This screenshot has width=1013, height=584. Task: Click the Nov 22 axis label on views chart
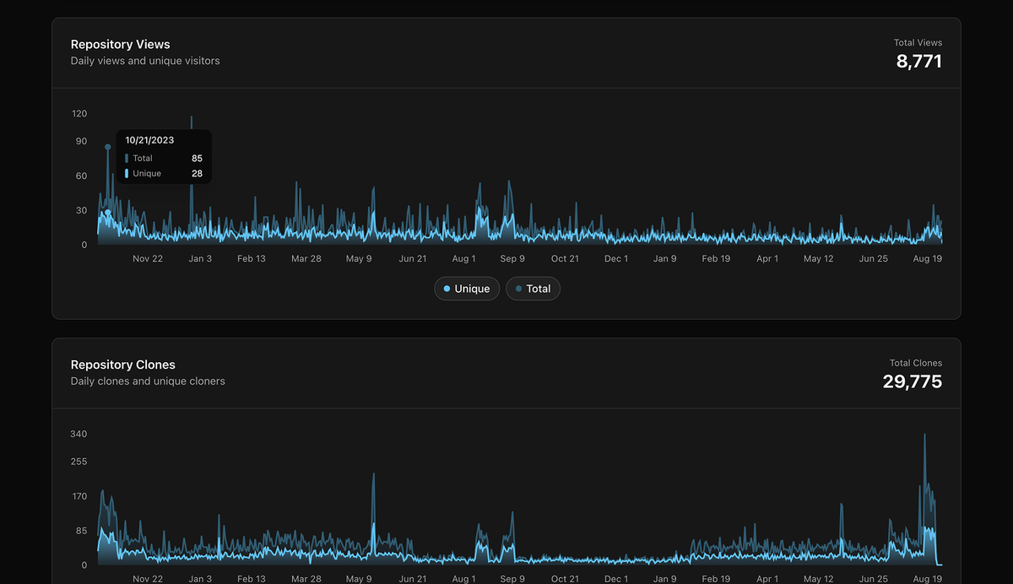148,258
